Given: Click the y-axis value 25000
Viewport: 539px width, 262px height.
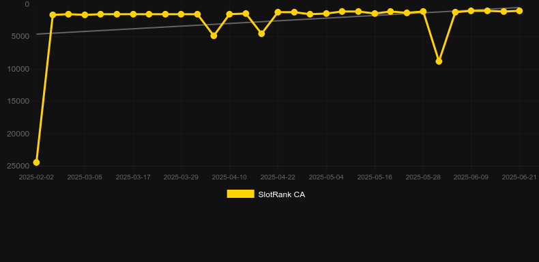Looking at the screenshot, I should click(18, 166).
